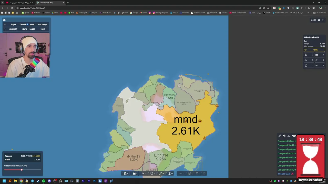Open a new browser tab
Screen dimensions: 328x184
(x=68, y=3)
